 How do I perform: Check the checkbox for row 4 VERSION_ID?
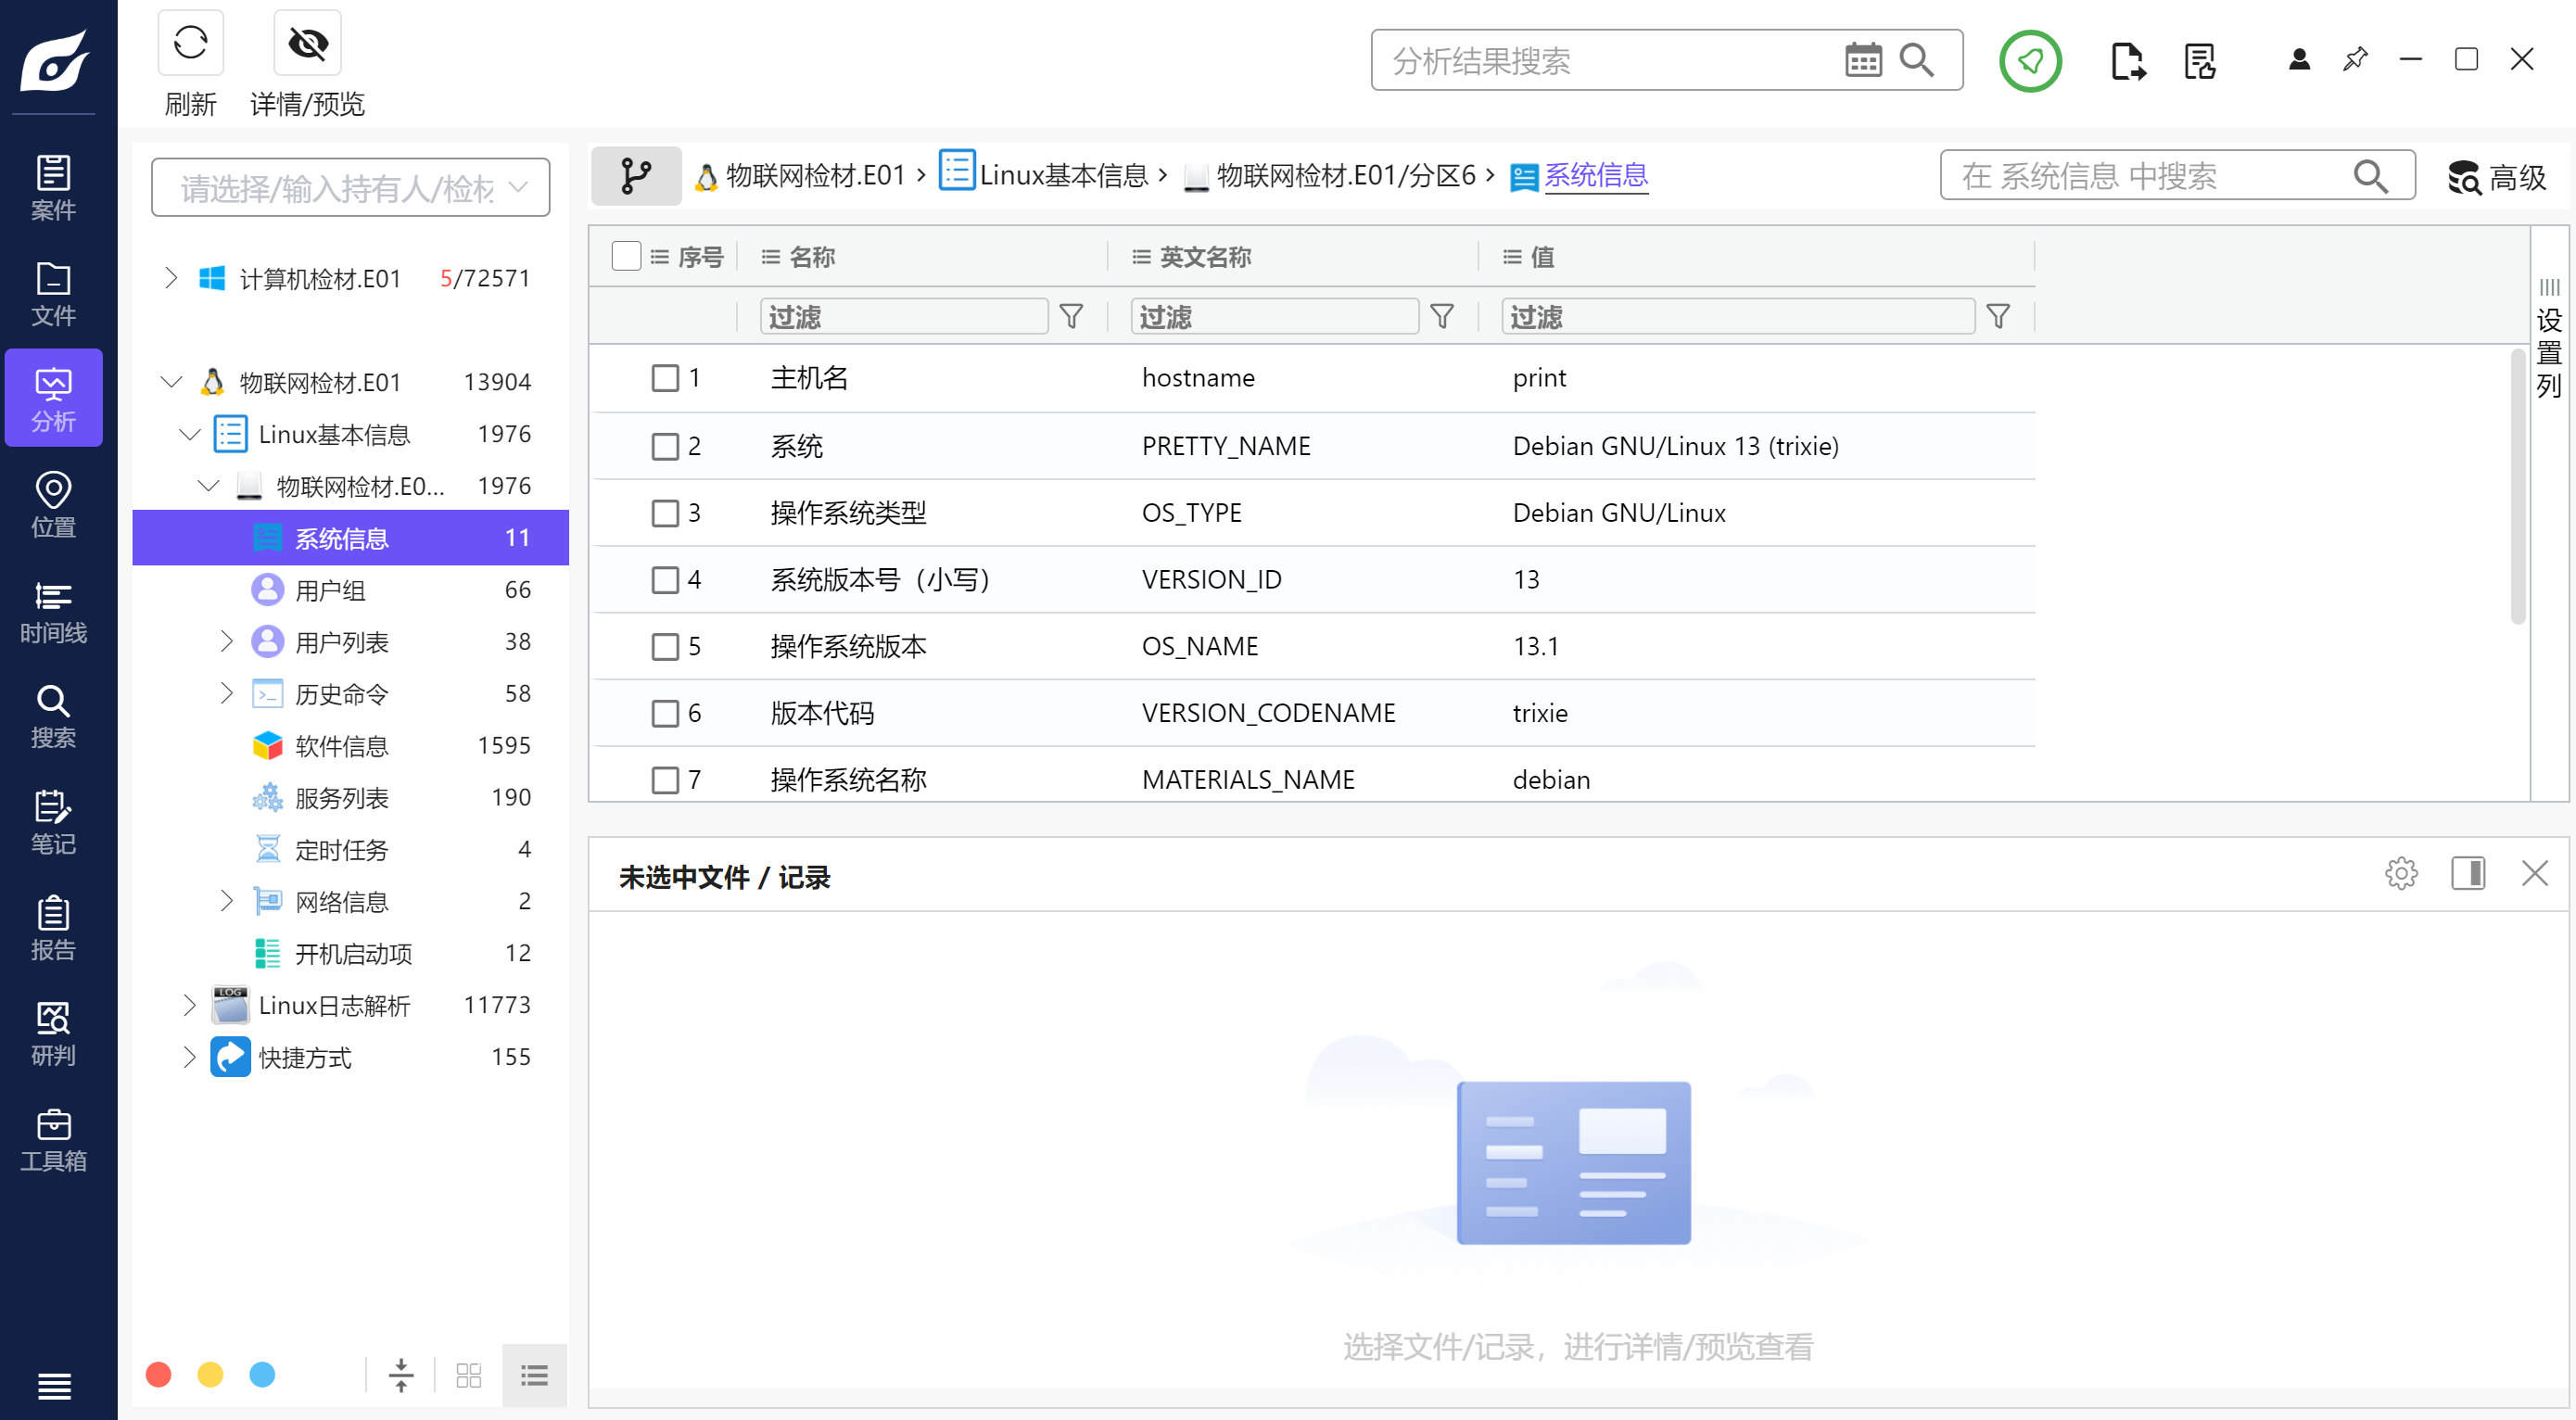pos(665,580)
